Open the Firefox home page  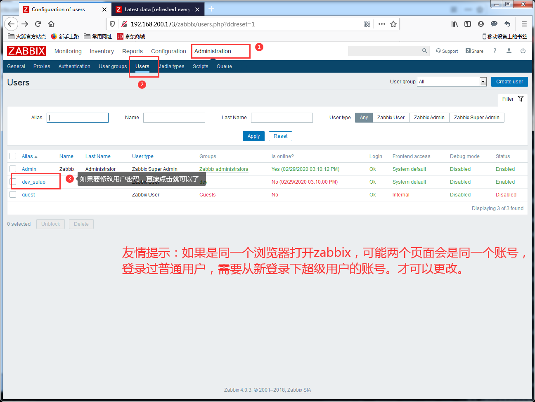[51, 24]
